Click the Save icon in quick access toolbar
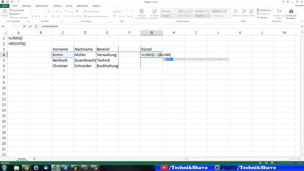Screen dimensions: 304x171 pos(7,2)
